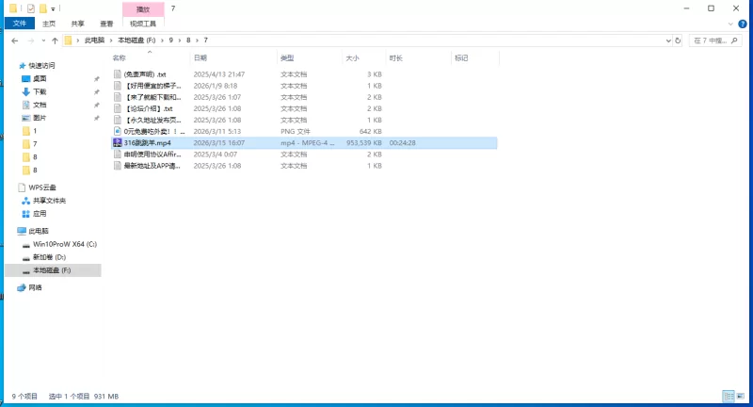Click the back navigation arrow

[x=15, y=41]
